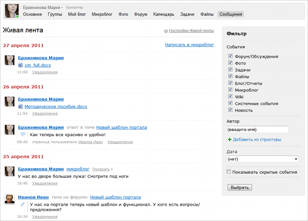Click the Написать в микроблог link
The width and height of the screenshot is (308, 221).
[x=190, y=45]
